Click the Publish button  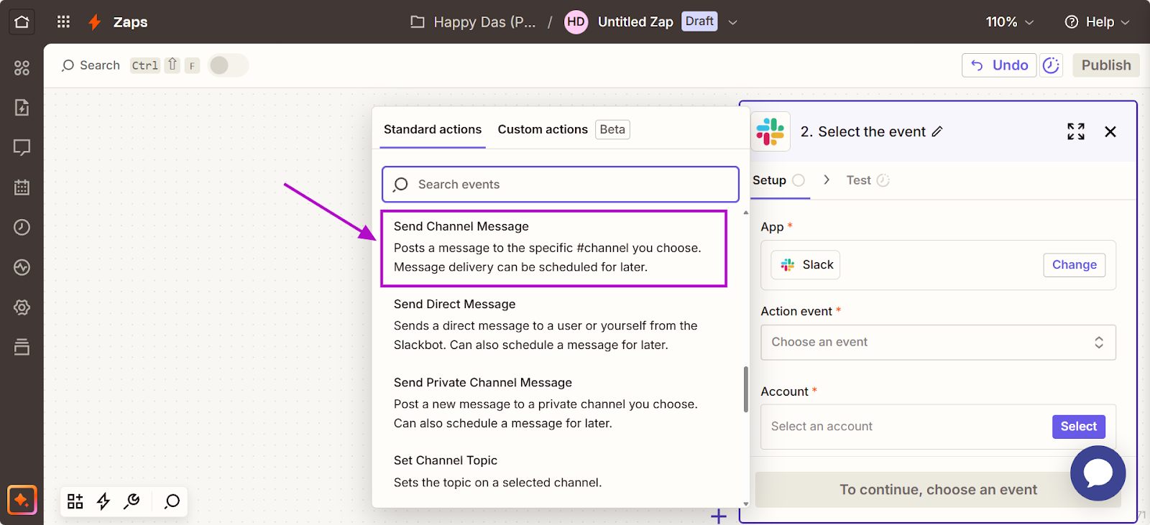coord(1106,65)
